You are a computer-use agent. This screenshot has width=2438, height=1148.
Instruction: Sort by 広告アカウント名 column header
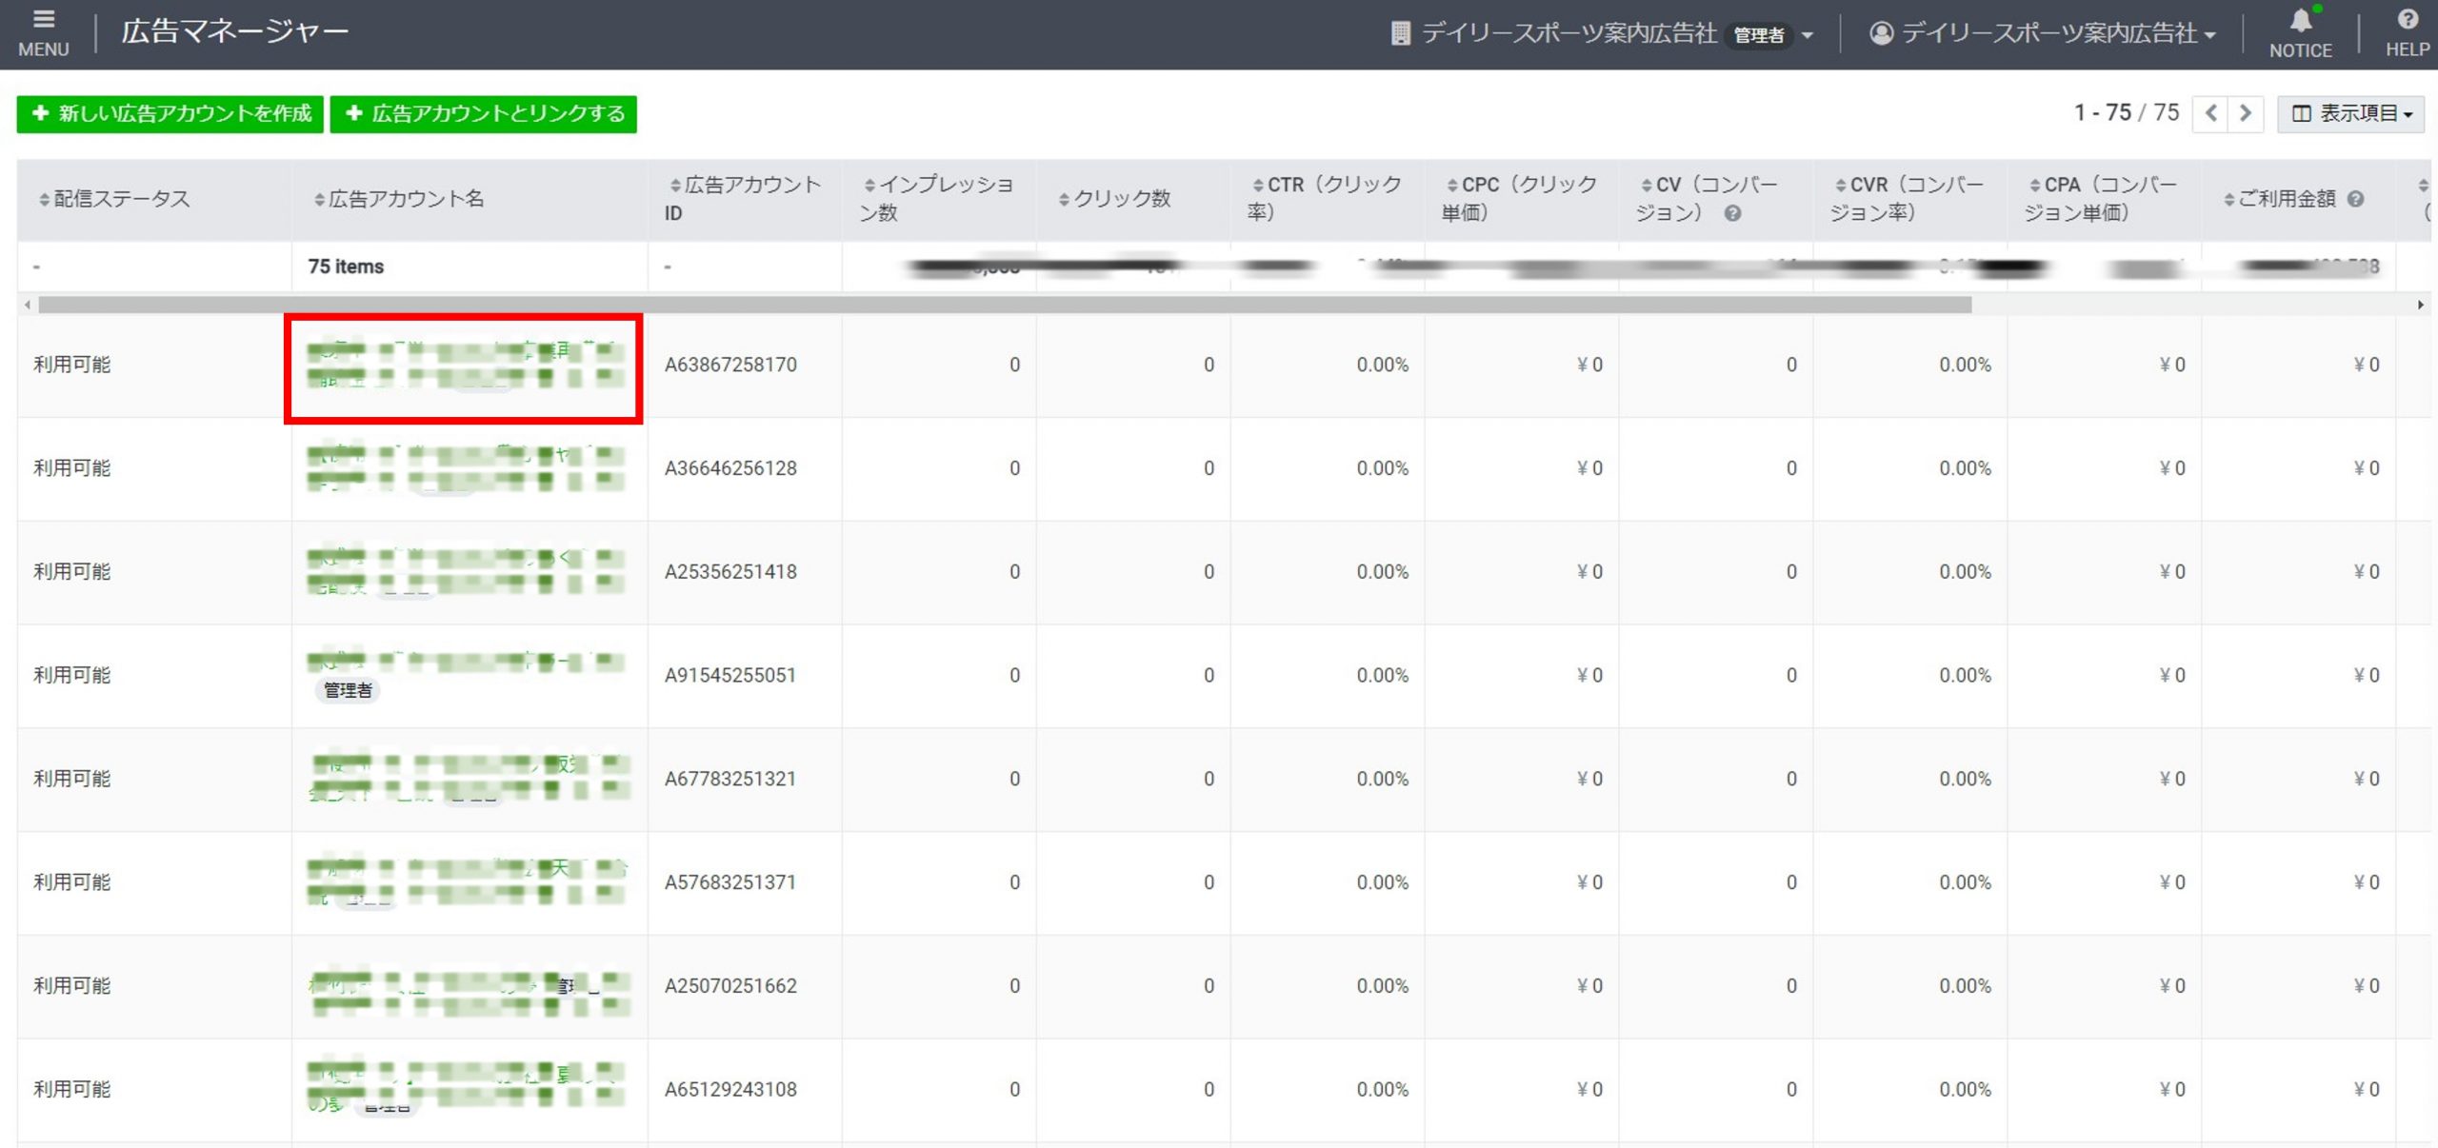(400, 199)
